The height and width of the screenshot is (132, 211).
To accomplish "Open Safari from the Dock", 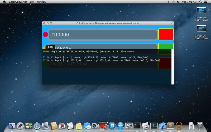I will (x=37, y=126).
